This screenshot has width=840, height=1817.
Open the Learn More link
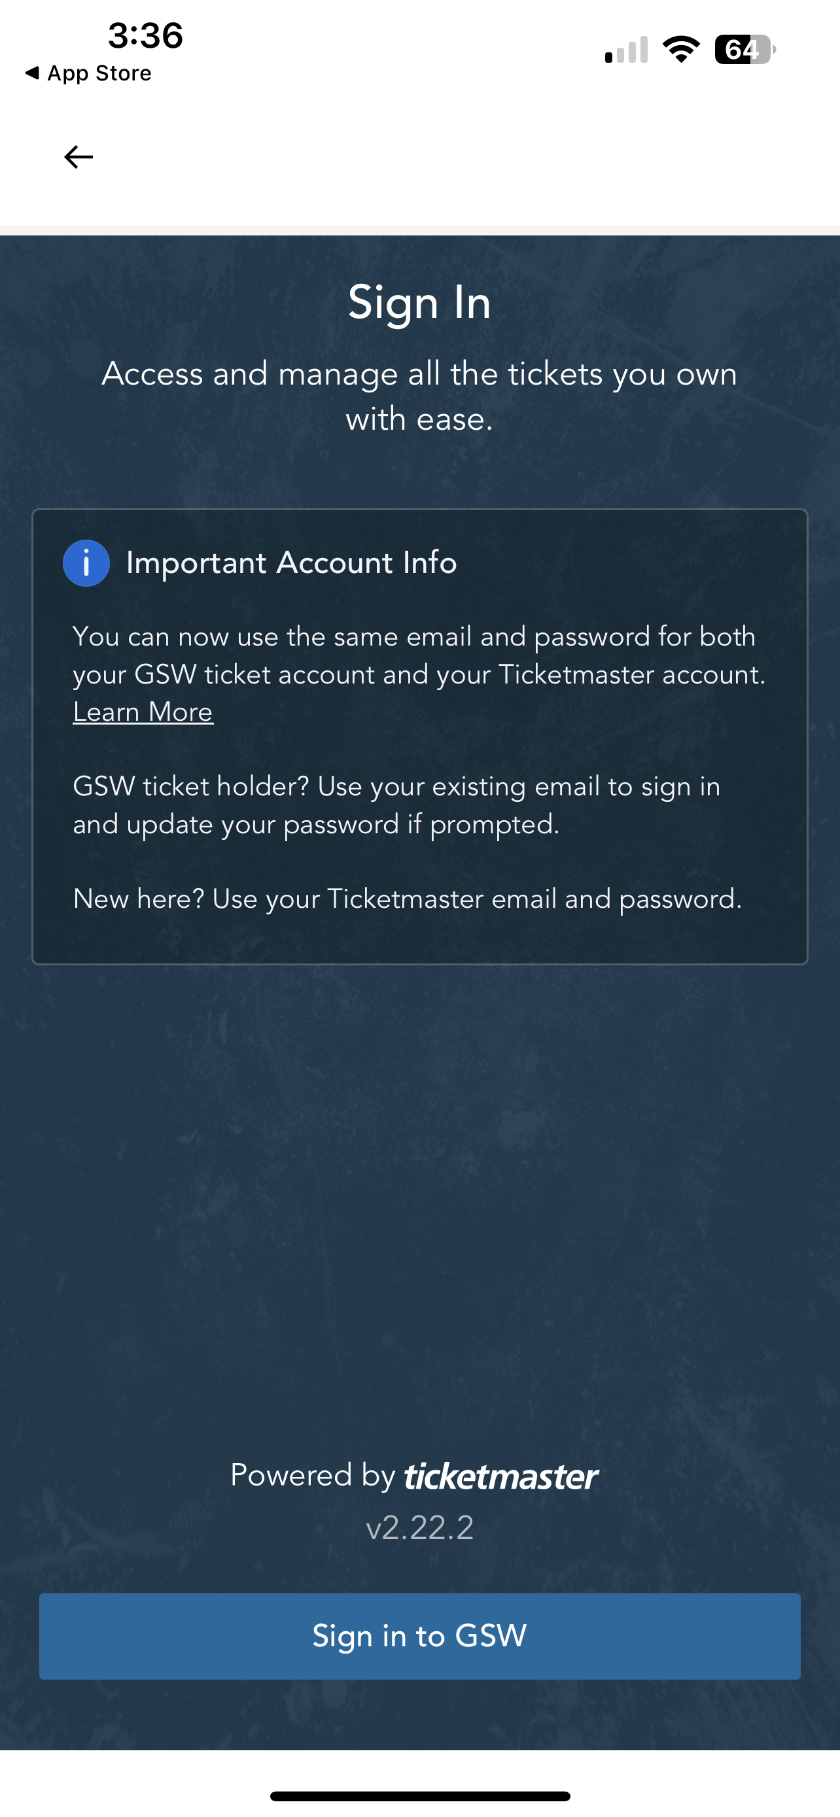(143, 712)
